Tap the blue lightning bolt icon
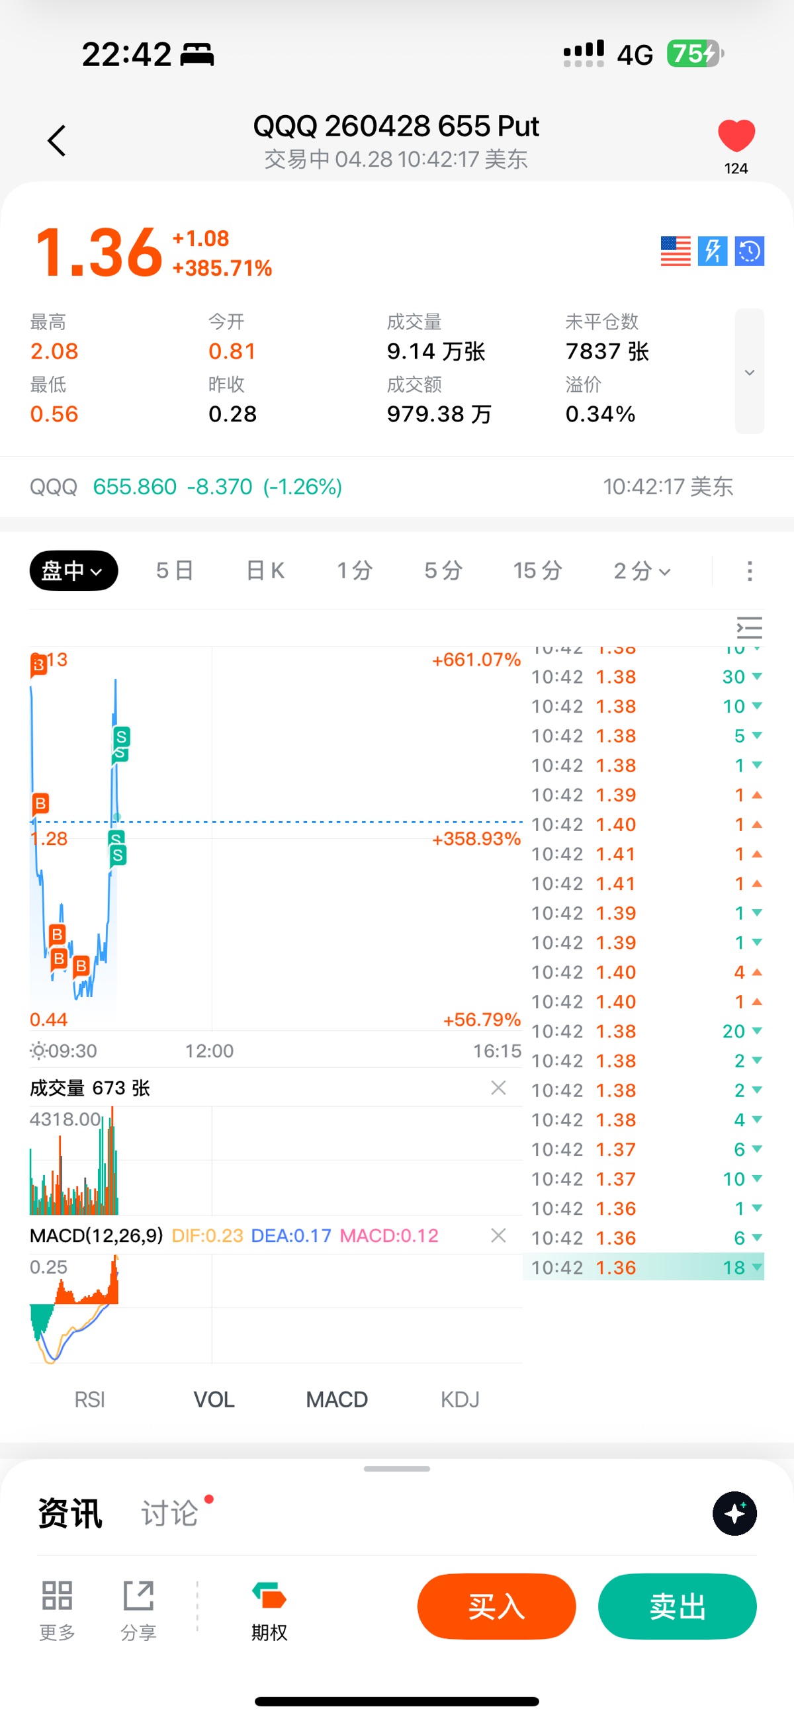This screenshot has width=794, height=1721. point(713,251)
